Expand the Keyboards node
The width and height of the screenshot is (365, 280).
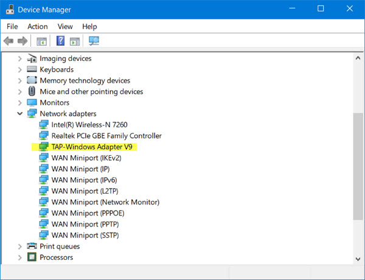pyautogui.click(x=20, y=69)
